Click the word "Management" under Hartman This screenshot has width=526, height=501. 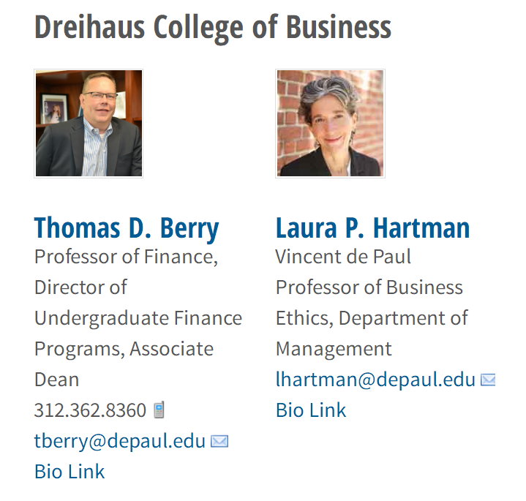334,349
